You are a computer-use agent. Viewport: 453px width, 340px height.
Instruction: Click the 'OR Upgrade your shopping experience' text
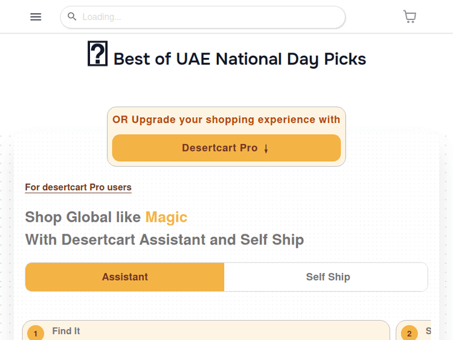click(226, 120)
